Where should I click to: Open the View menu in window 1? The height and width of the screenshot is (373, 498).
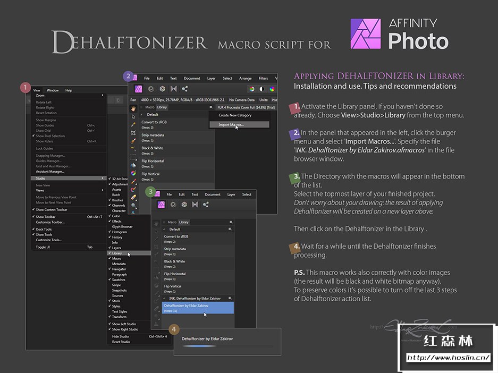[37, 90]
